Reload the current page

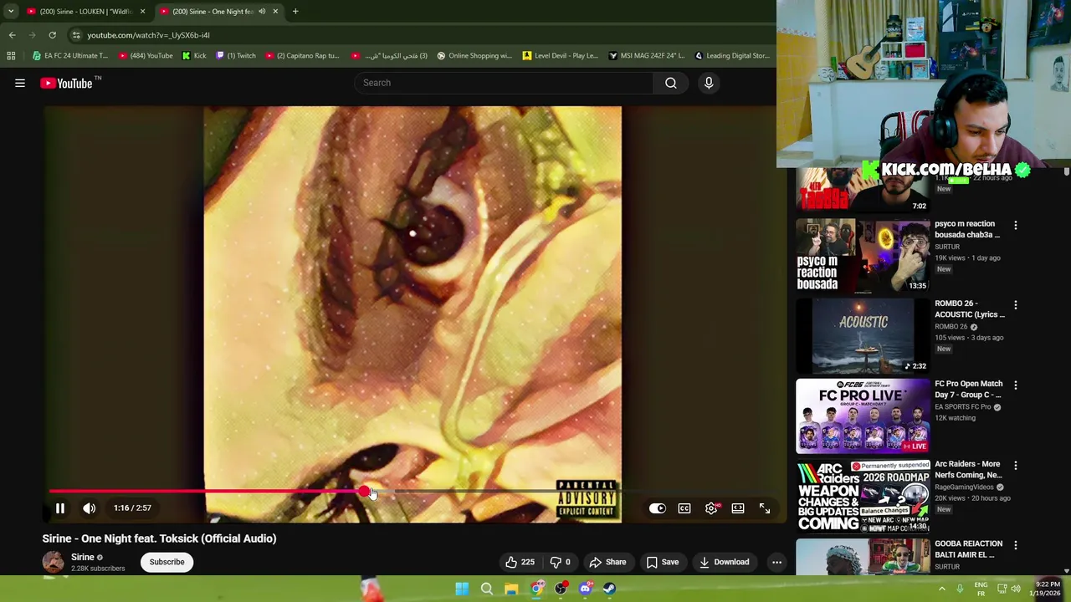click(52, 35)
